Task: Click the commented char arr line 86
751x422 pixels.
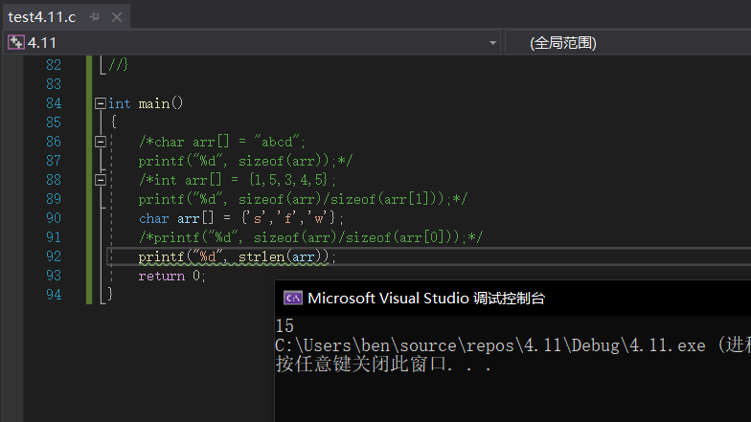Action: pyautogui.click(x=222, y=142)
